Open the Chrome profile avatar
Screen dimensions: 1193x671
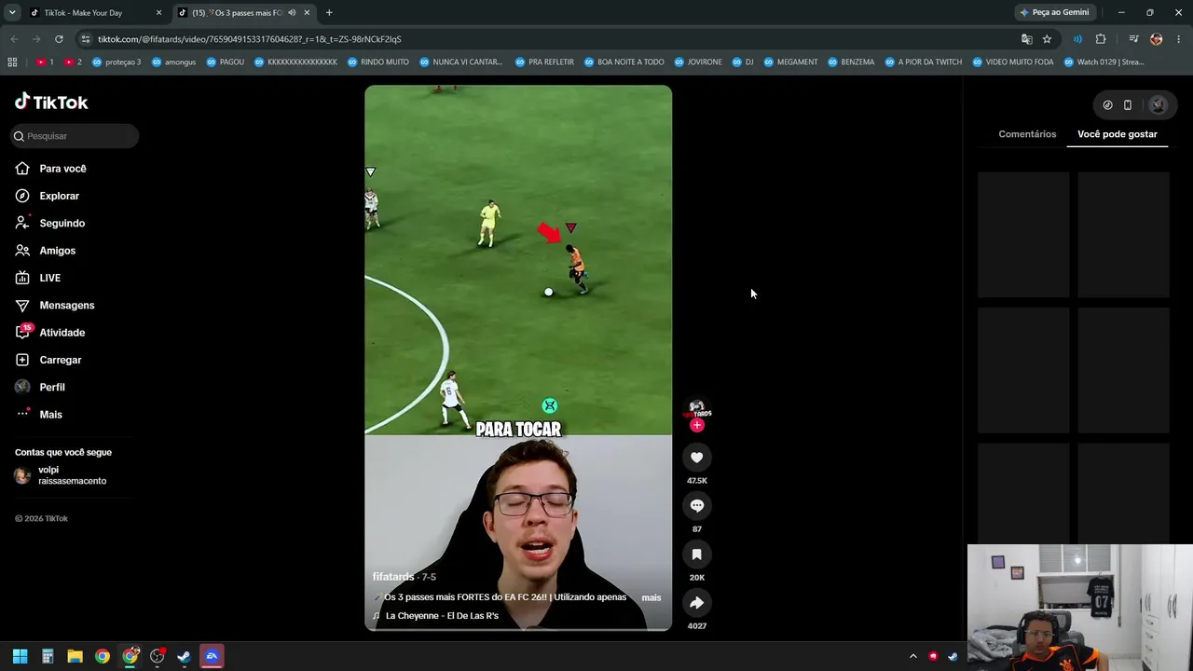1157,39
